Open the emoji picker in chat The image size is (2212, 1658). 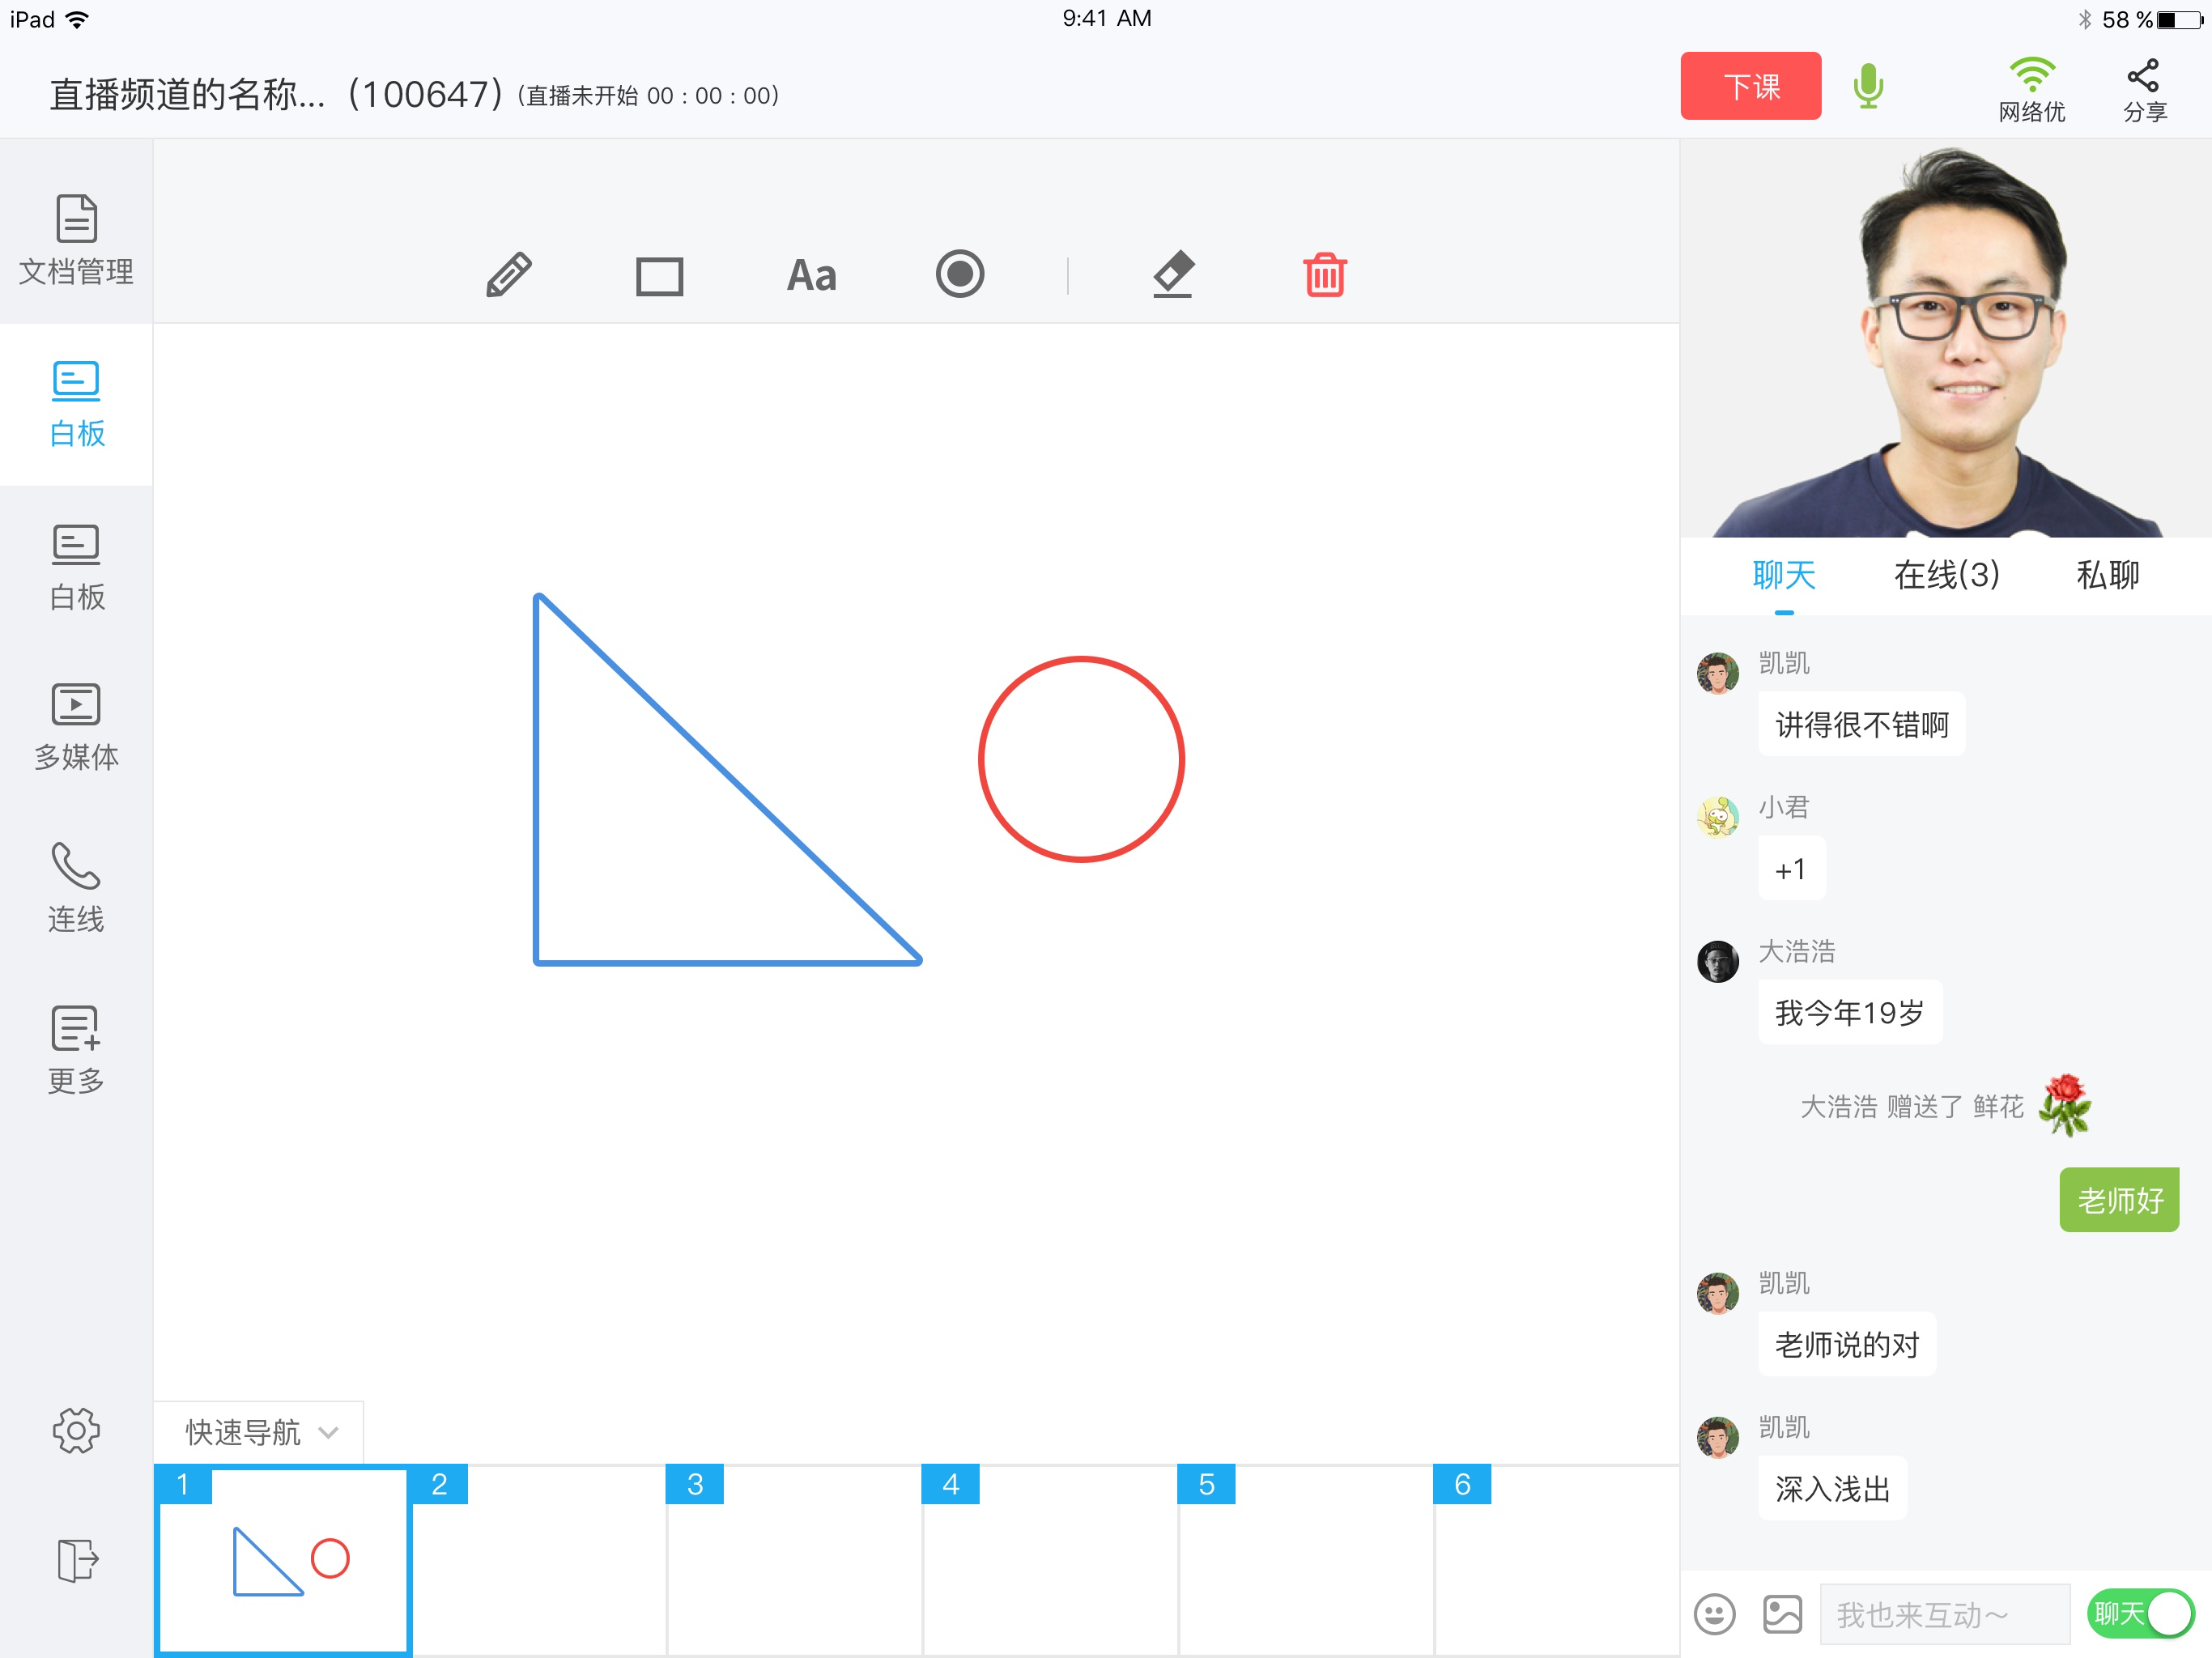1715,1614
